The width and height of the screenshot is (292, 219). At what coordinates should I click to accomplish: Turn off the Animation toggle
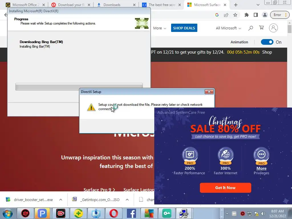[x=267, y=42]
